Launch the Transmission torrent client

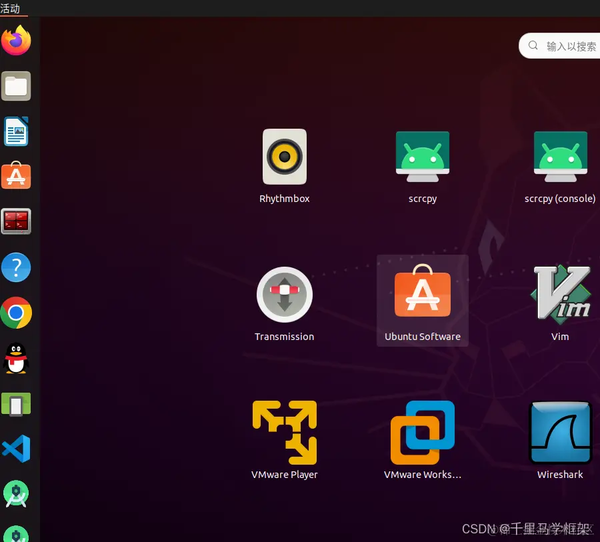click(x=284, y=295)
